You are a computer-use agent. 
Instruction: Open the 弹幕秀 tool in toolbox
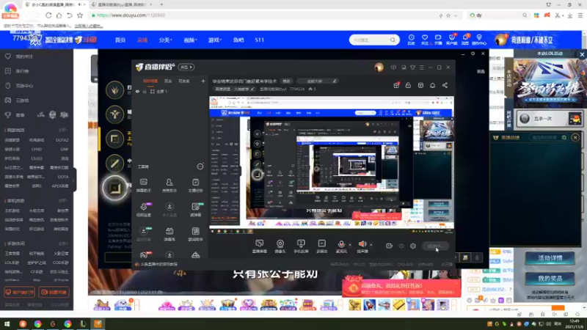pos(169,234)
